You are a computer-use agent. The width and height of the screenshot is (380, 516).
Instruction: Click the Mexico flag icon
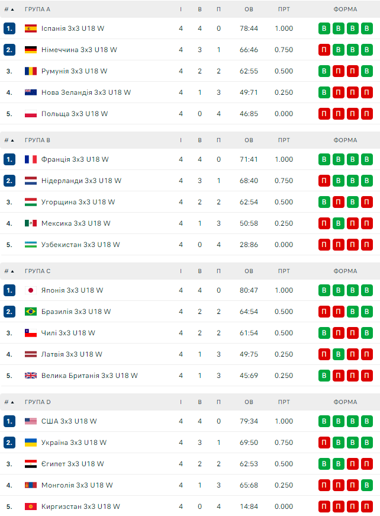31,223
